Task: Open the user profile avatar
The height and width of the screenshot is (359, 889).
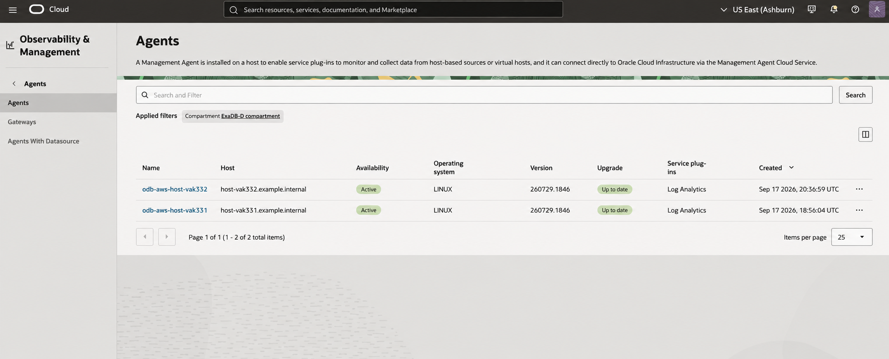Action: [877, 9]
